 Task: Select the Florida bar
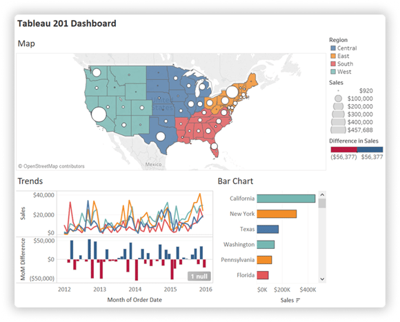[x=263, y=275]
